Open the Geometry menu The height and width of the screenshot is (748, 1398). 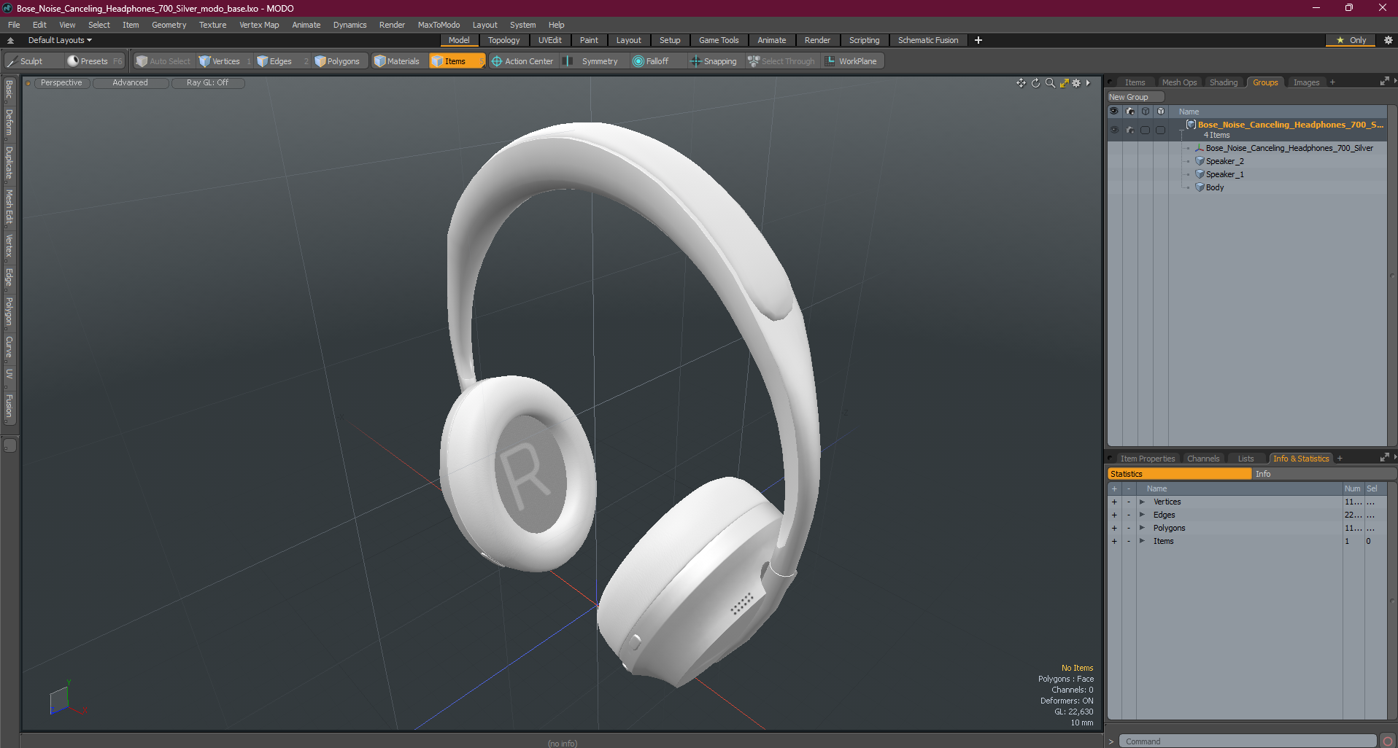point(169,25)
